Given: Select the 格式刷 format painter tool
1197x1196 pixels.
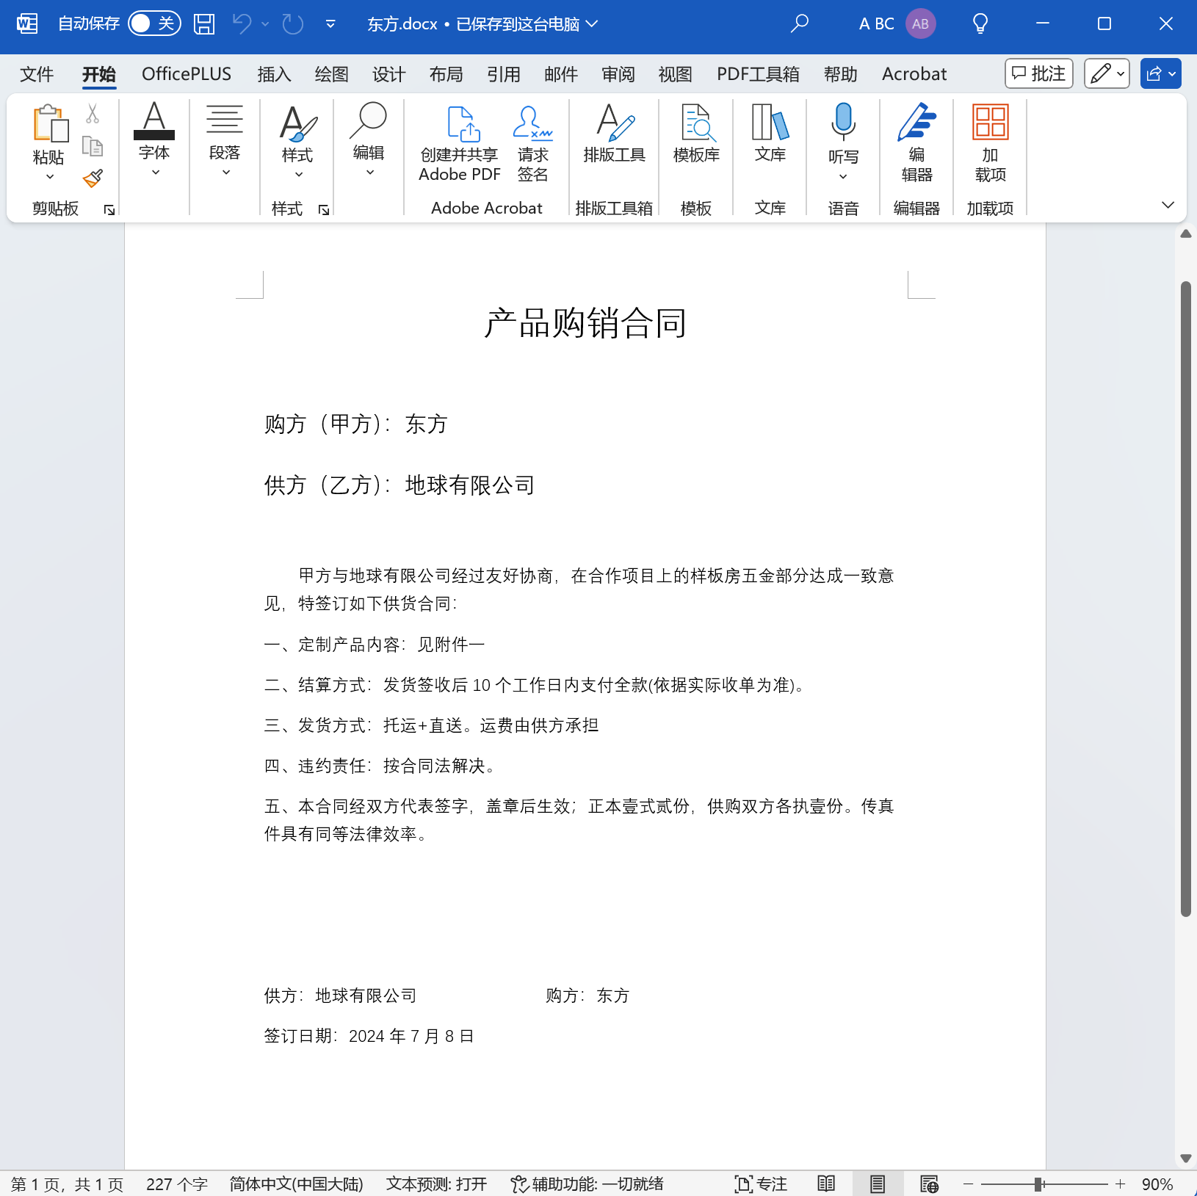Looking at the screenshot, I should click(x=93, y=178).
